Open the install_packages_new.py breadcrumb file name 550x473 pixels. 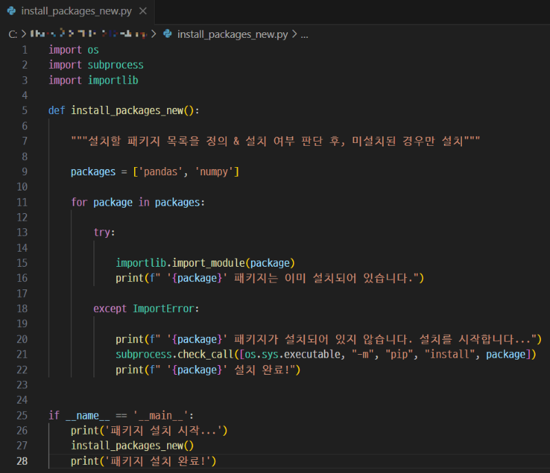[232, 34]
